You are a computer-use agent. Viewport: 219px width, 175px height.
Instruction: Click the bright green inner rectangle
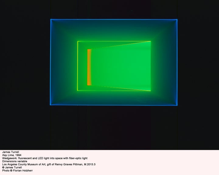(x=114, y=66)
